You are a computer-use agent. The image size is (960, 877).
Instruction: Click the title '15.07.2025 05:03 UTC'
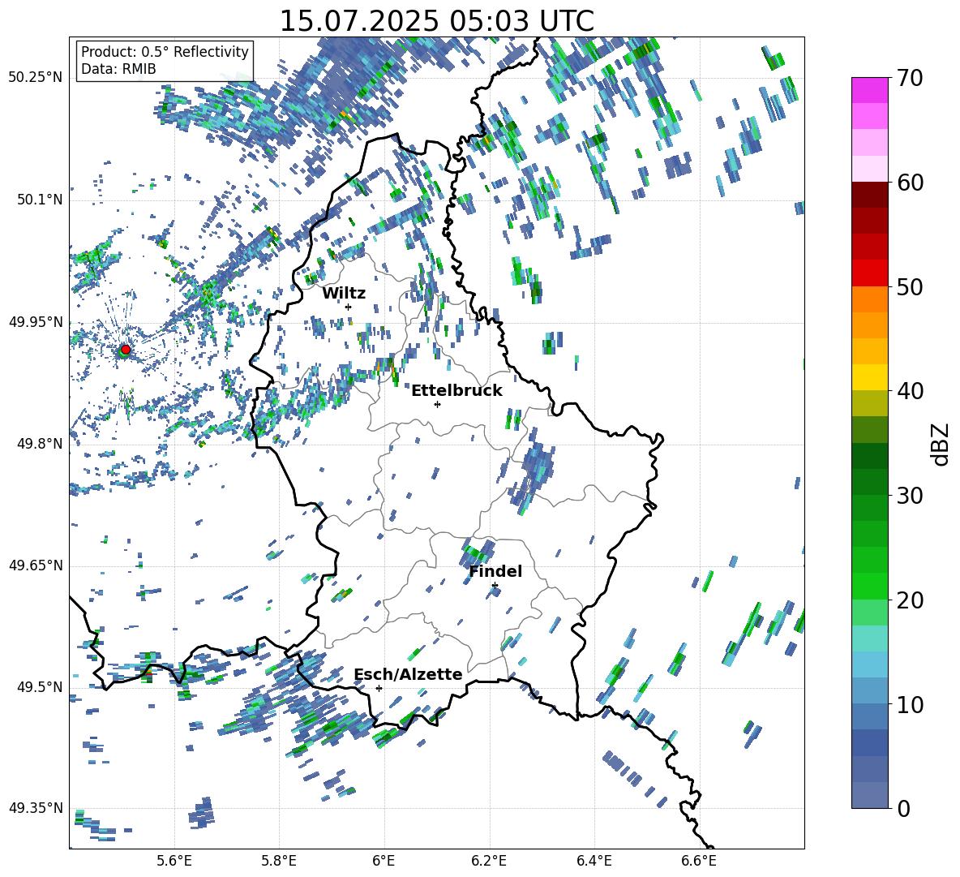pyautogui.click(x=436, y=21)
